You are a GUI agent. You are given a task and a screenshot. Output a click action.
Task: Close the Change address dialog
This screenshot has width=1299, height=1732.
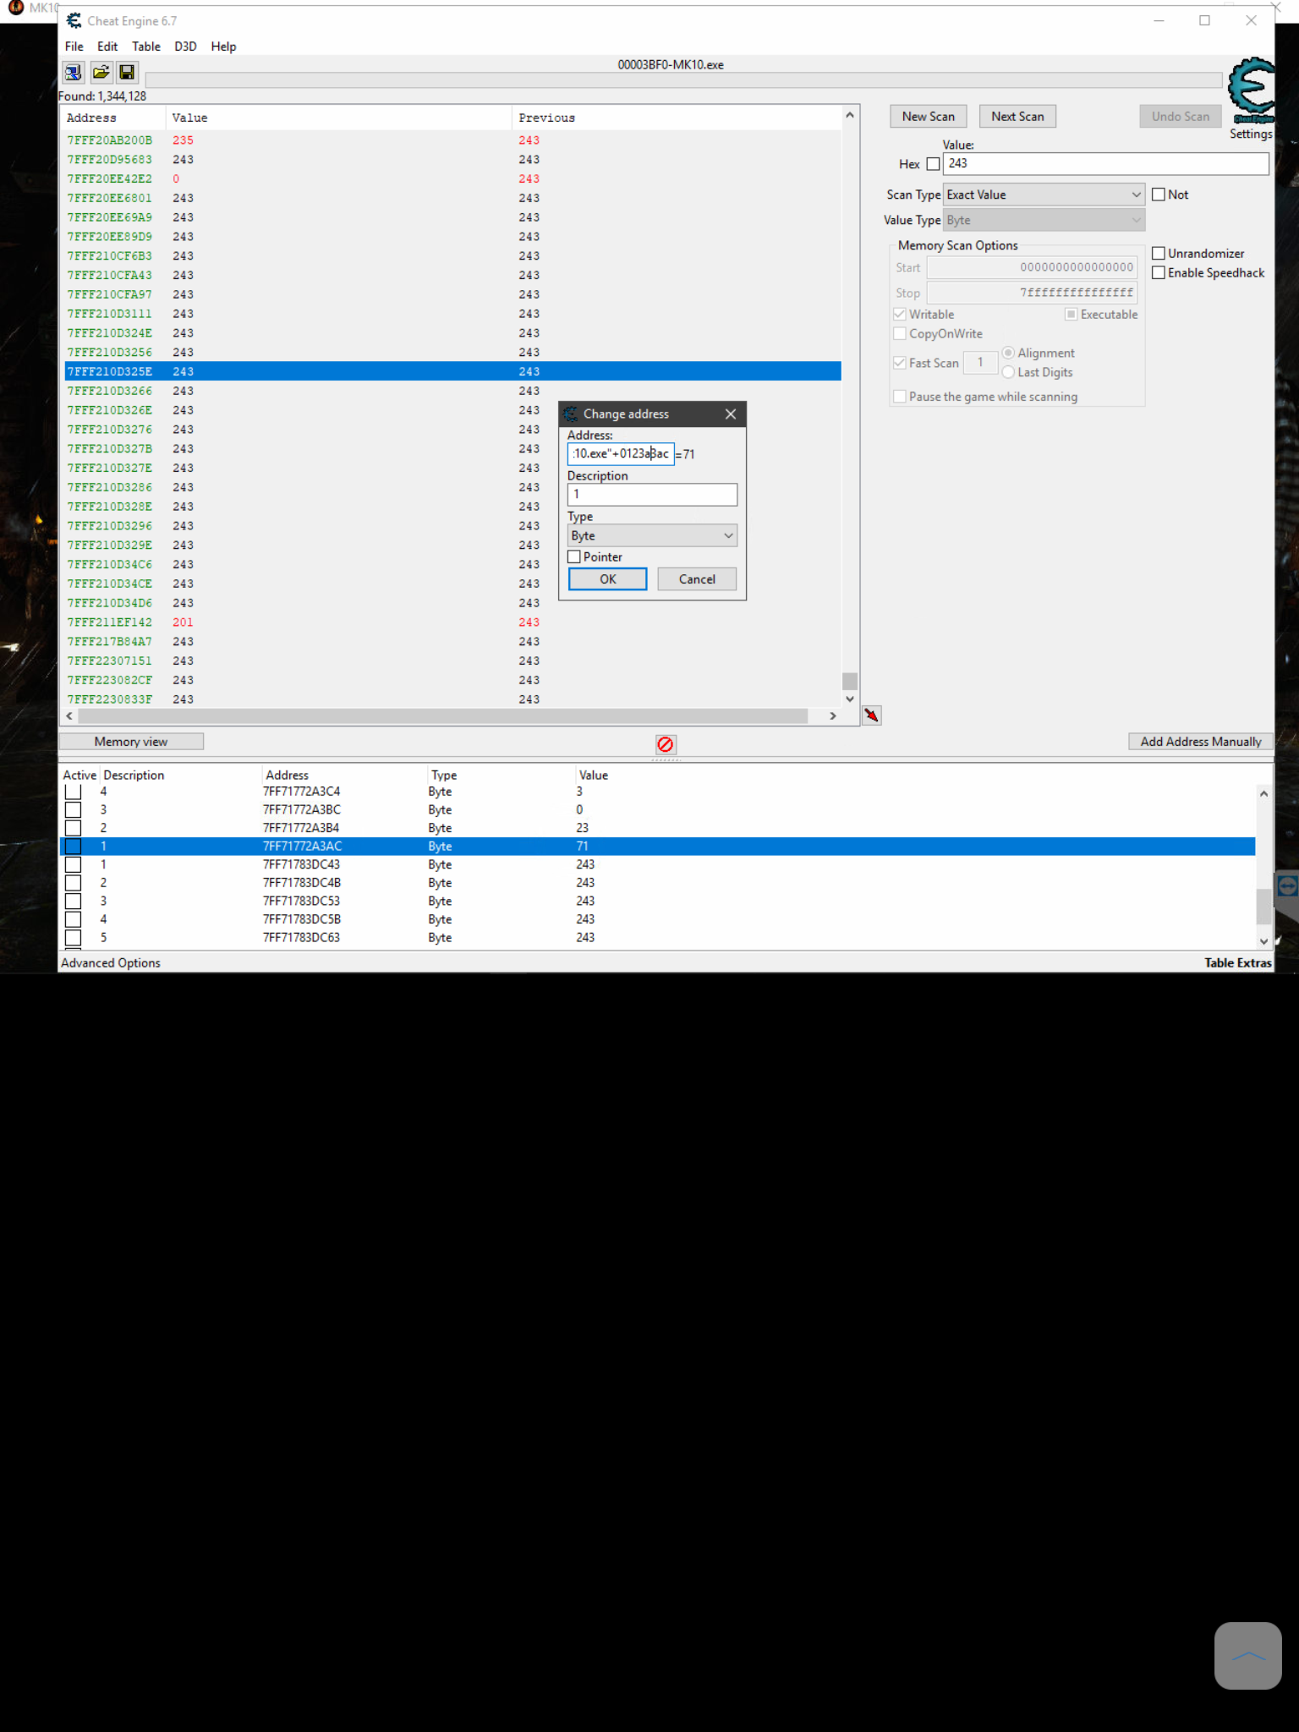(x=731, y=414)
